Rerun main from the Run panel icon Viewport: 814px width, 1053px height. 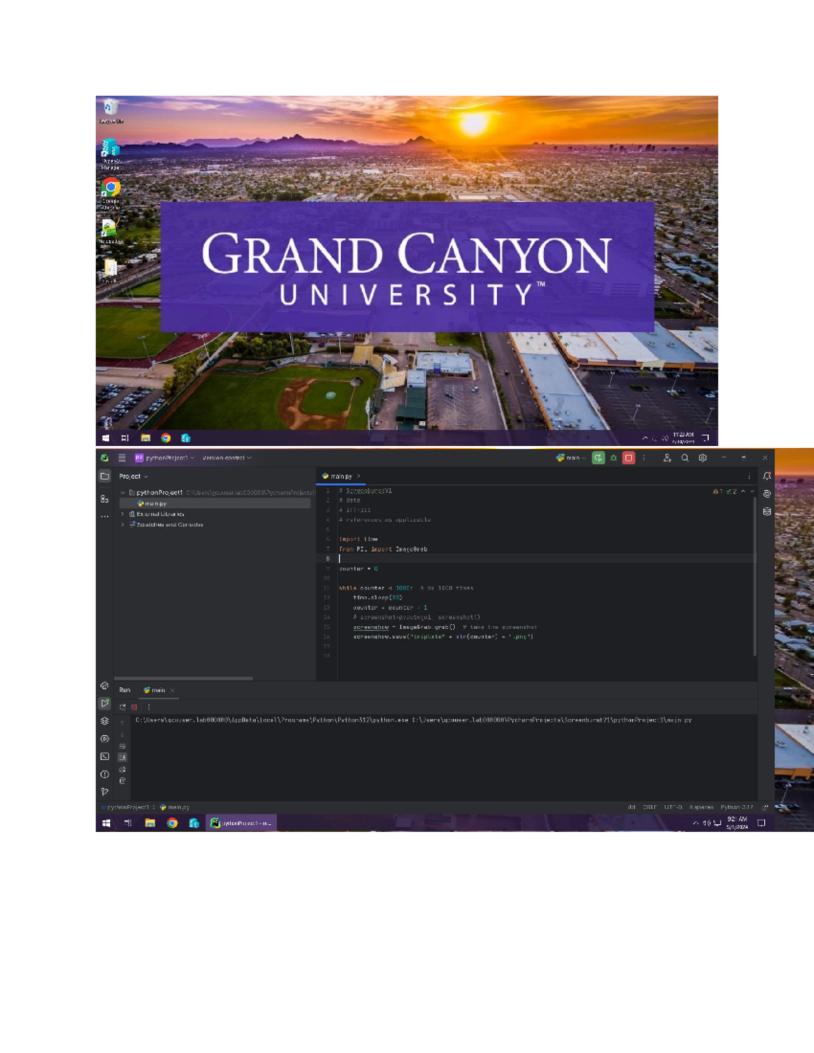click(122, 707)
